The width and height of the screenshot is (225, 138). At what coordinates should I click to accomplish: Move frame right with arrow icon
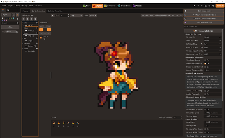(x=177, y=15)
